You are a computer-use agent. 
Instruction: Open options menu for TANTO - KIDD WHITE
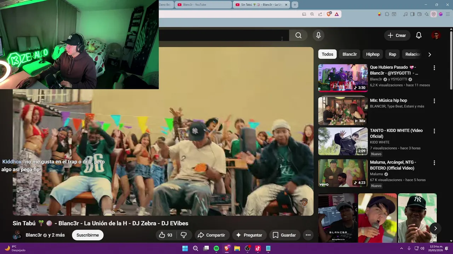click(x=434, y=131)
